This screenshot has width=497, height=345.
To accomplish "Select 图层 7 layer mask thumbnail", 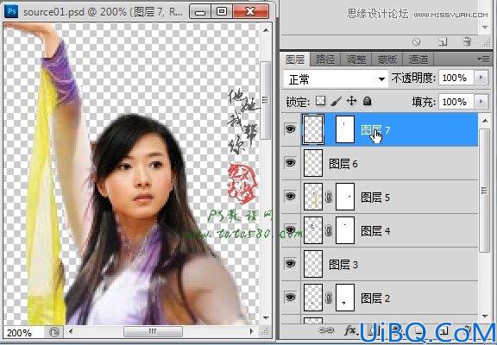I will click(x=345, y=129).
